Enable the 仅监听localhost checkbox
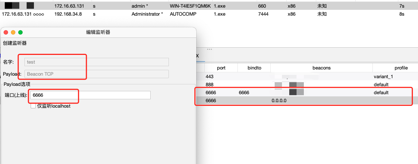This screenshot has height=164, width=418. 33,106
